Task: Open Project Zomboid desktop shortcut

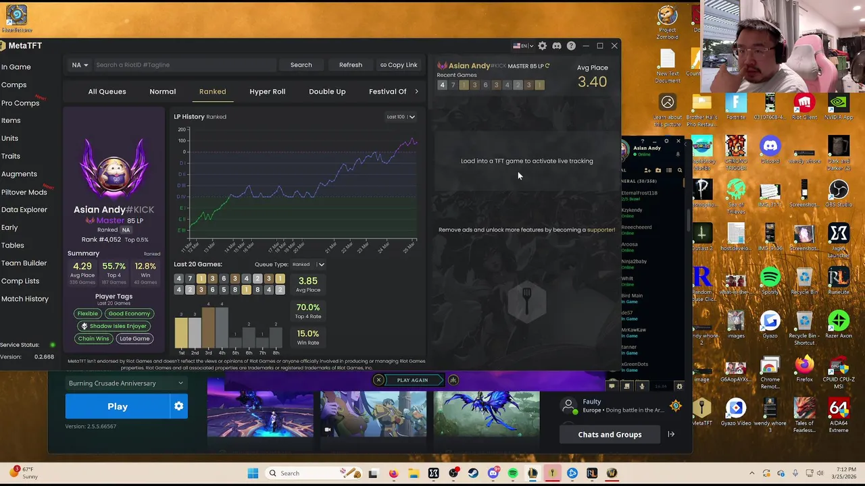Action: [x=667, y=22]
